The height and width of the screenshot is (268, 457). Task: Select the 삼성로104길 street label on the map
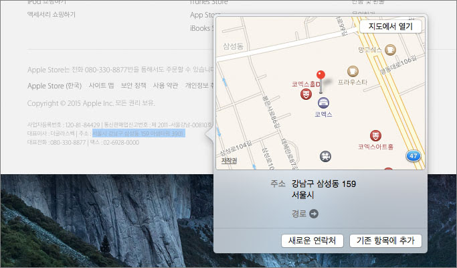point(236,148)
